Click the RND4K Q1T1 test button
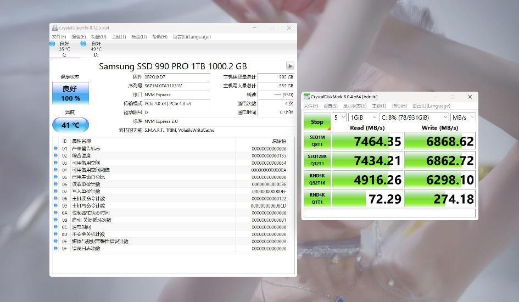The image size is (519, 302). tap(317, 198)
